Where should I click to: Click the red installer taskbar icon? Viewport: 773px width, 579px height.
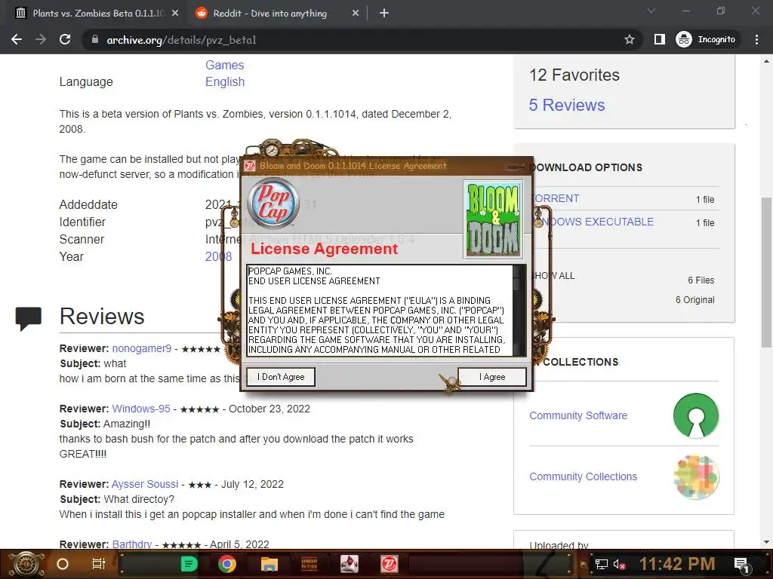click(389, 564)
